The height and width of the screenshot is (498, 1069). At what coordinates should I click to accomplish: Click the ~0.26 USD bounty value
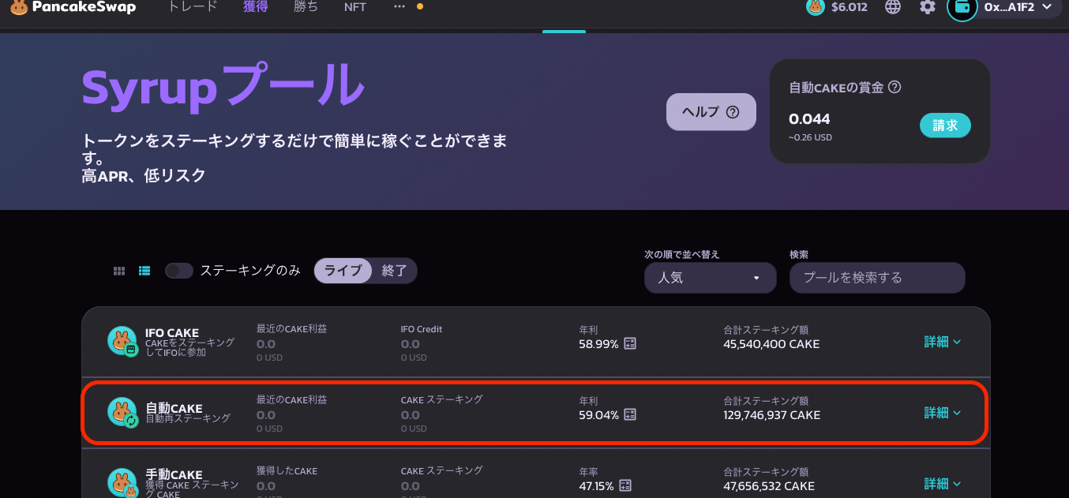point(810,137)
